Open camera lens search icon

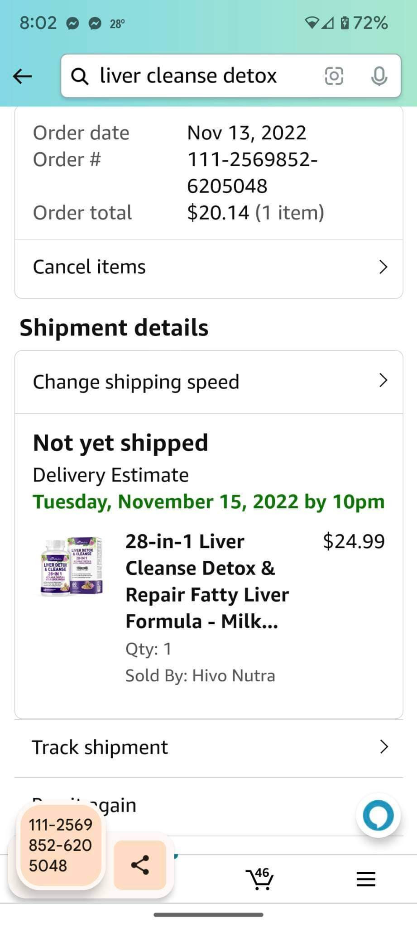pos(334,76)
